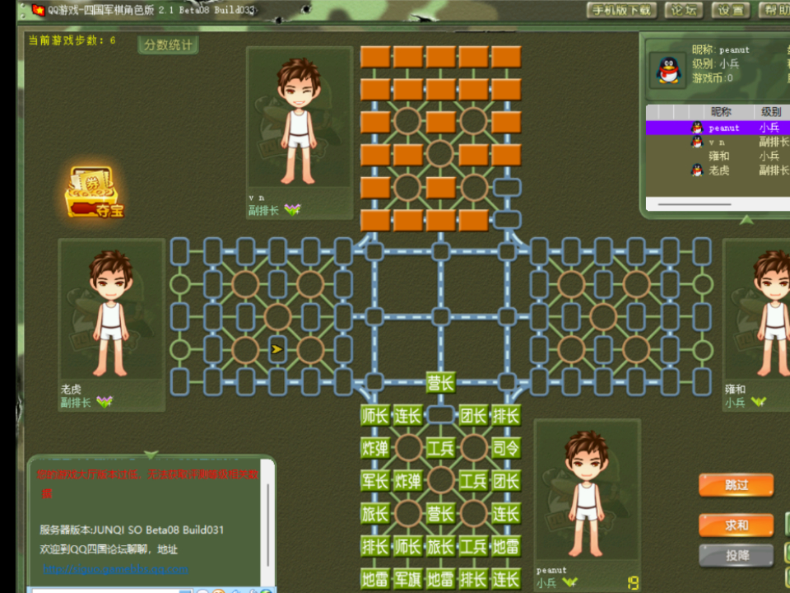The width and height of the screenshot is (790, 593).
Task: Open the 设置 settings button
Action: click(x=731, y=10)
